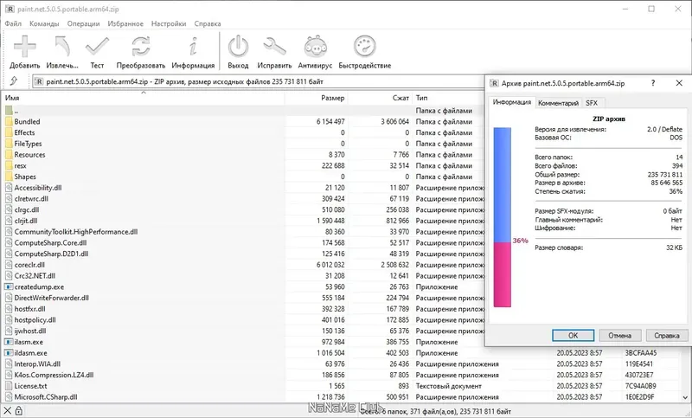Switch to the SFX tab
Viewport: 692px width, 418px height.
pos(592,103)
